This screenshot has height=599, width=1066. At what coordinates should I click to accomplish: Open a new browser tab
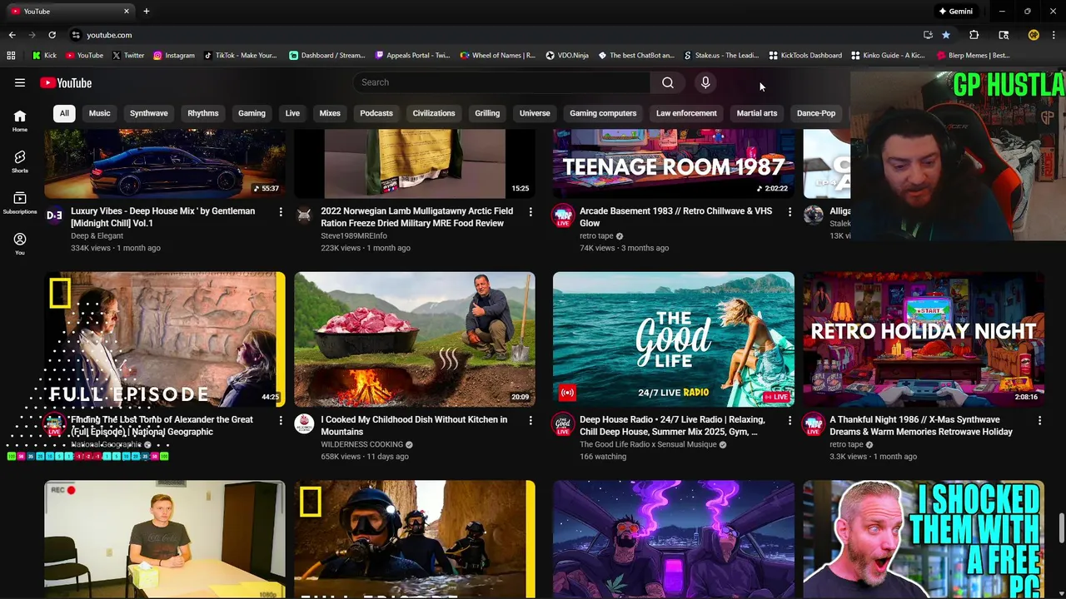pos(147,12)
